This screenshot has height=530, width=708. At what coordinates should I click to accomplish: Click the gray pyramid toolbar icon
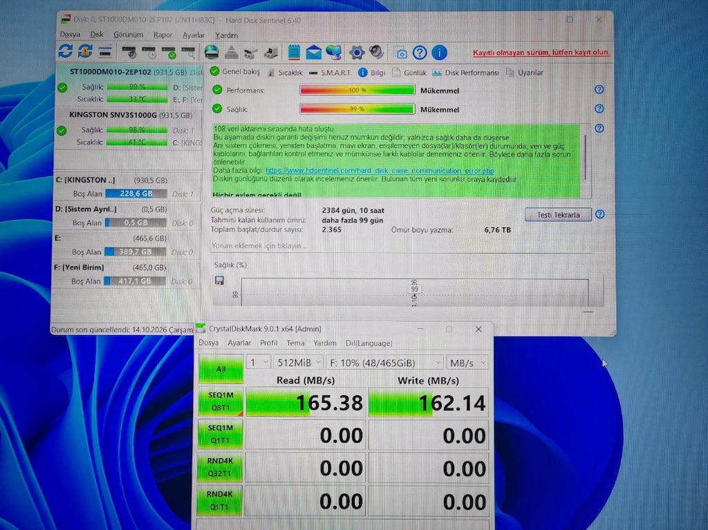pyautogui.click(x=231, y=53)
